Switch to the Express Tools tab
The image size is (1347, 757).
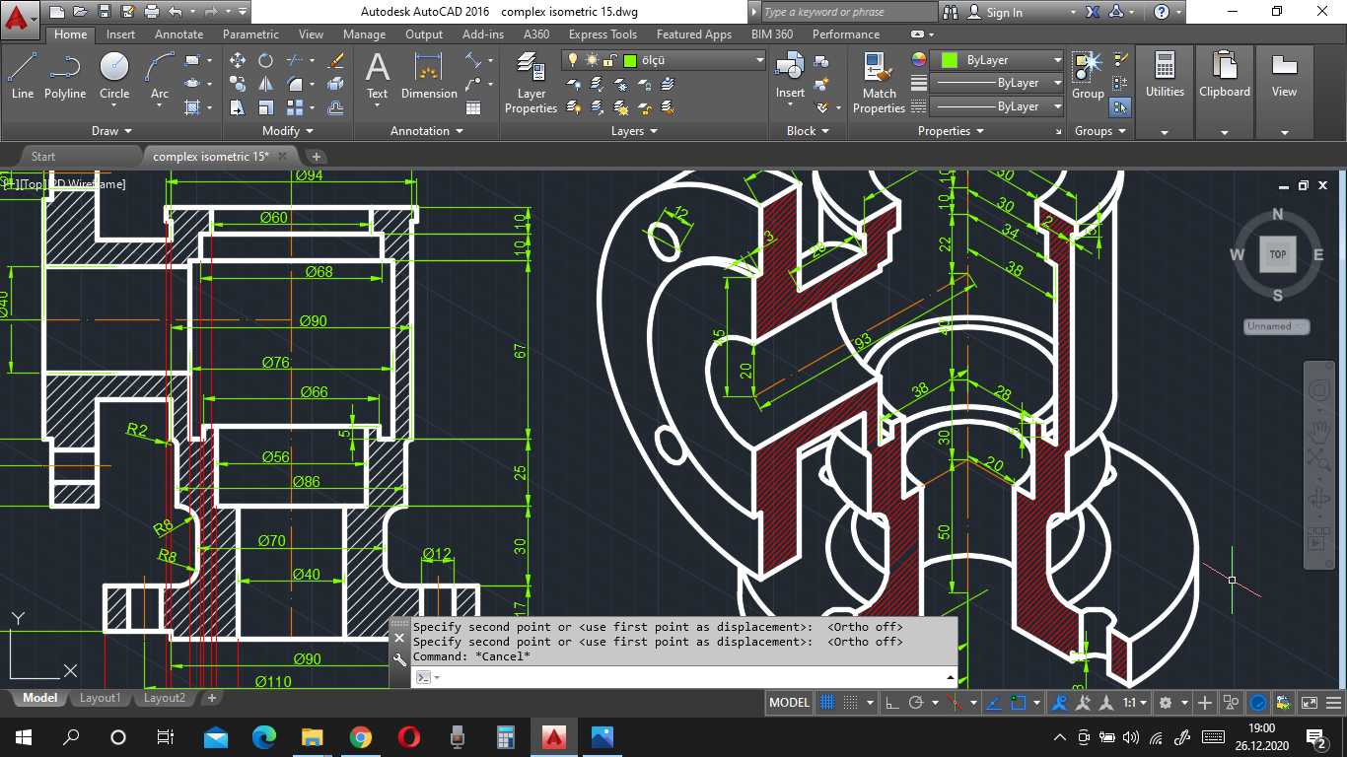603,34
